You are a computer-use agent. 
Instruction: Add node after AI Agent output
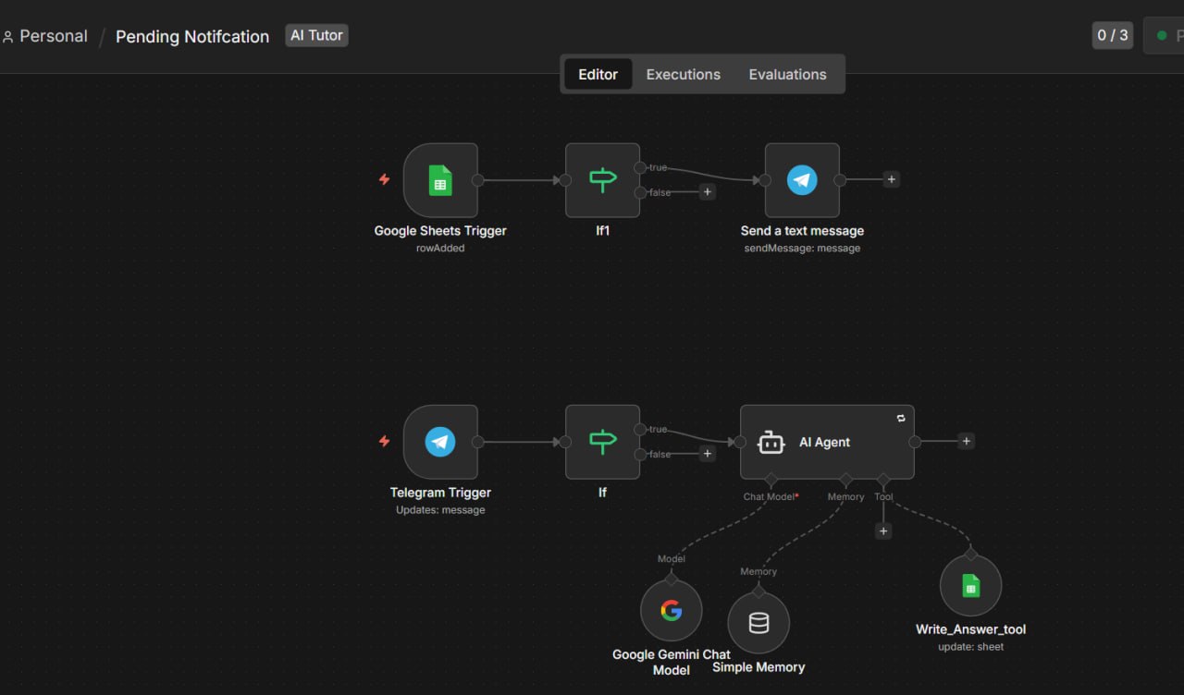[966, 441]
